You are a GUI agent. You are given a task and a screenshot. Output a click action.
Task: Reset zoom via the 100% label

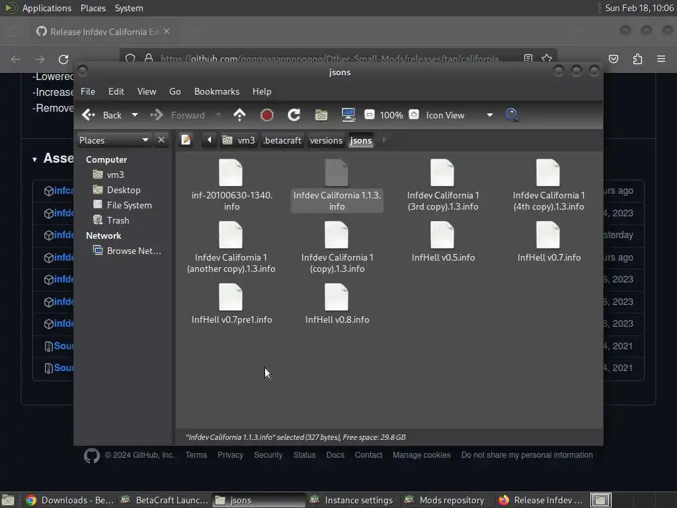pyautogui.click(x=391, y=115)
